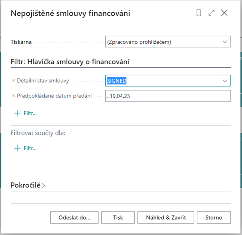Image resolution: width=242 pixels, height=235 pixels.
Task: Cancel with the Storno button
Action: (214, 218)
